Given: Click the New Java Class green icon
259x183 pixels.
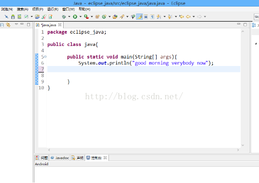Looking at the screenshot, I should point(104,17).
